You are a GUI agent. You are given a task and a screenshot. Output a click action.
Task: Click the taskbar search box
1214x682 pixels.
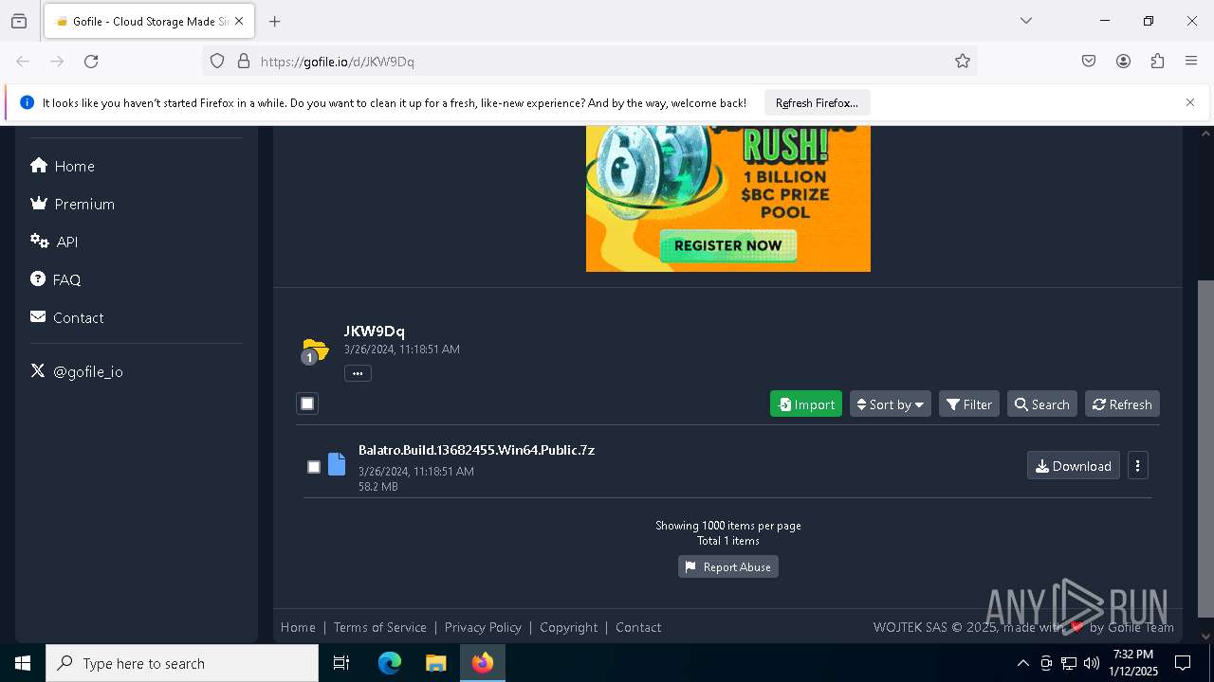tap(182, 663)
